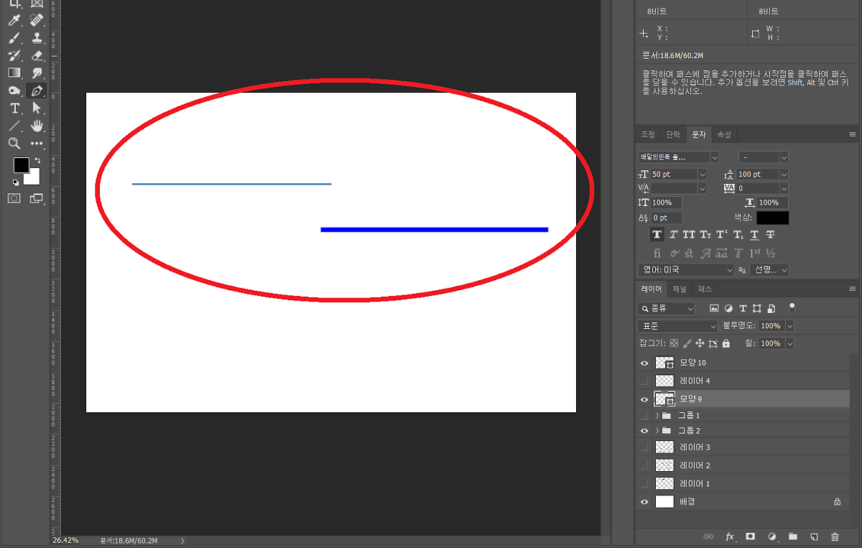Toggle visibility of 배경 layer
This screenshot has width=862, height=548.
[x=644, y=502]
